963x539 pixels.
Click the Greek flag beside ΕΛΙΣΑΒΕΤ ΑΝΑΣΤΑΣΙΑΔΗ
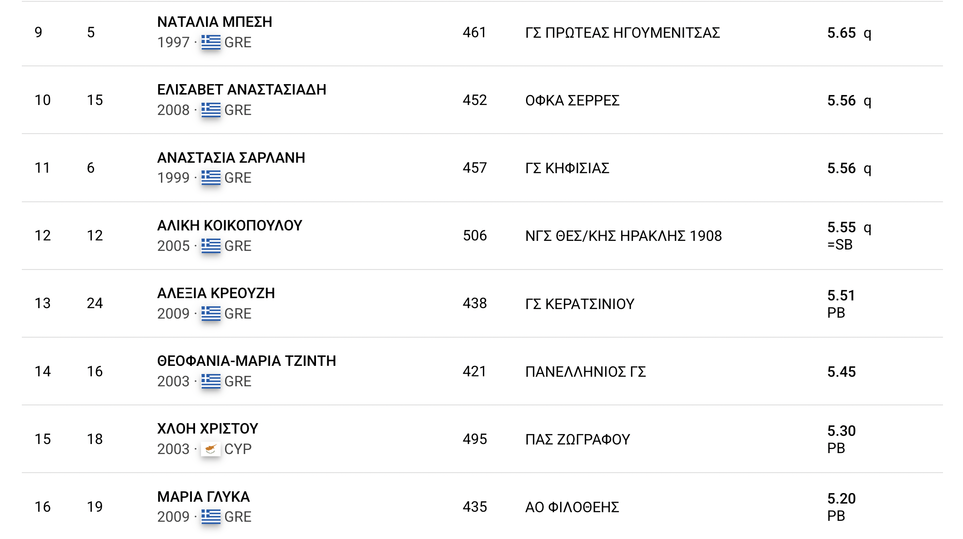click(x=211, y=110)
